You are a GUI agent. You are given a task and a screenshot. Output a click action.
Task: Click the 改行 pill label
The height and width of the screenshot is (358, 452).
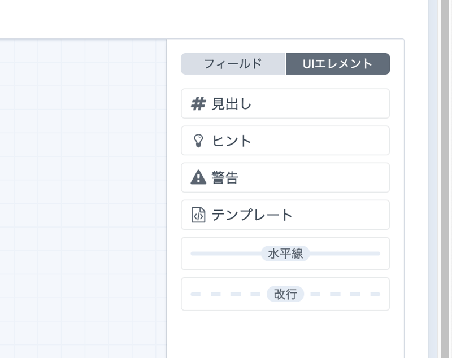[x=285, y=294]
